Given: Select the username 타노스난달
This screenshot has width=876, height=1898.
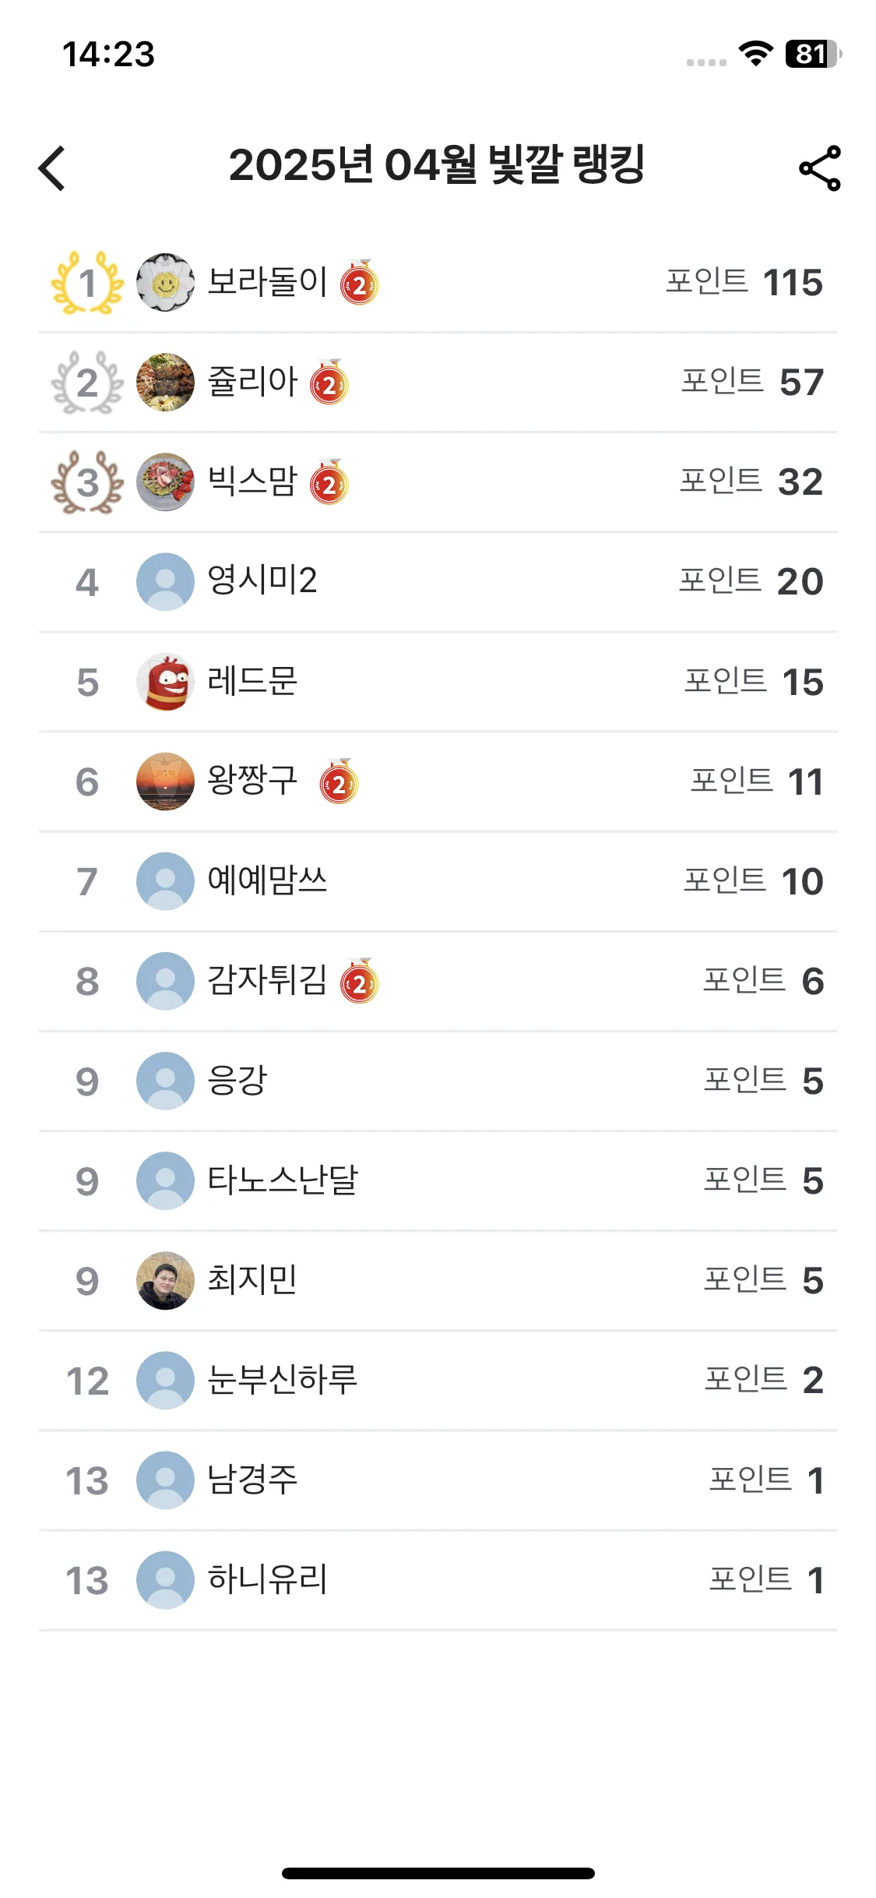Looking at the screenshot, I should [282, 1180].
